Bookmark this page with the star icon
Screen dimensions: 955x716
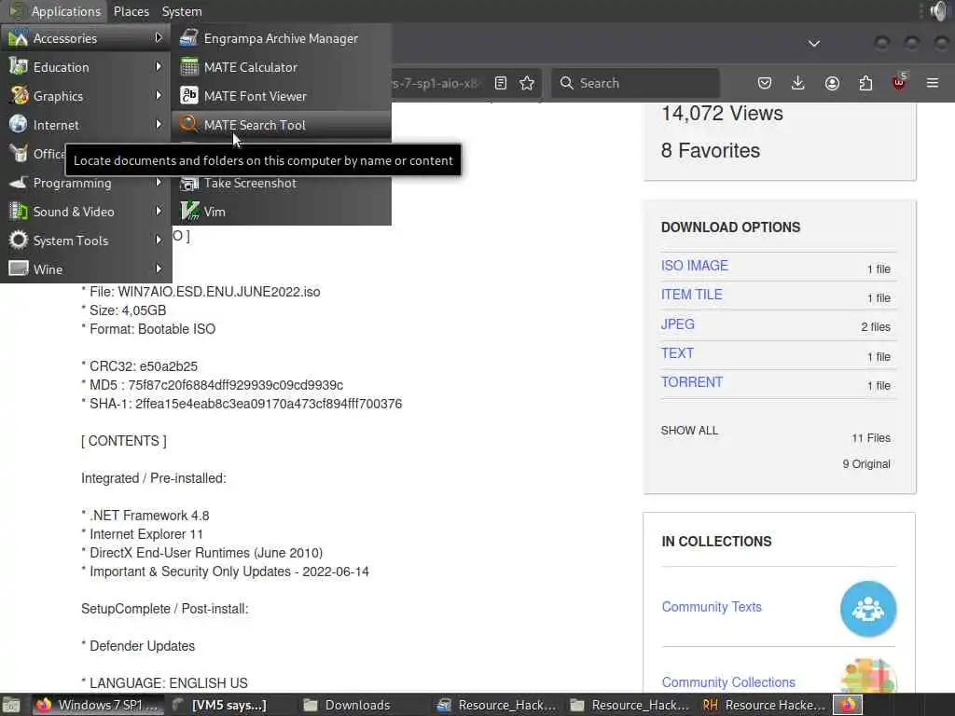pyautogui.click(x=528, y=83)
